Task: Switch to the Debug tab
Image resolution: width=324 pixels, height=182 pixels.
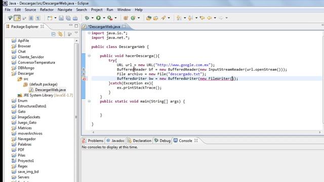Action: [163, 141]
